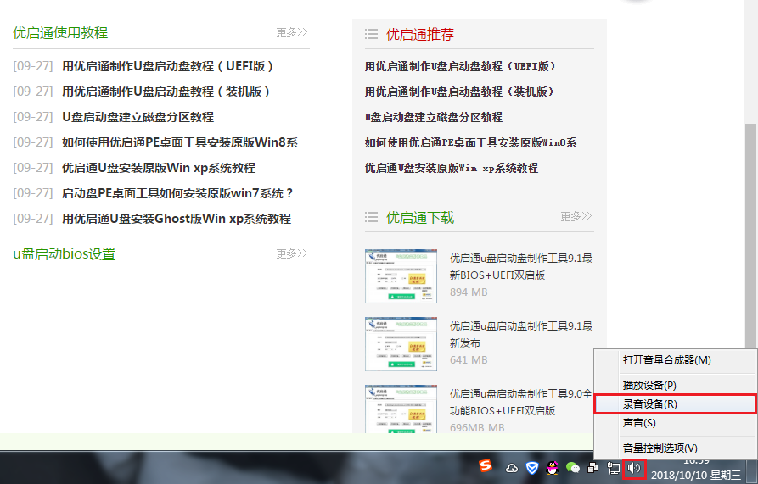Click the volume speaker tray icon

[x=634, y=467]
